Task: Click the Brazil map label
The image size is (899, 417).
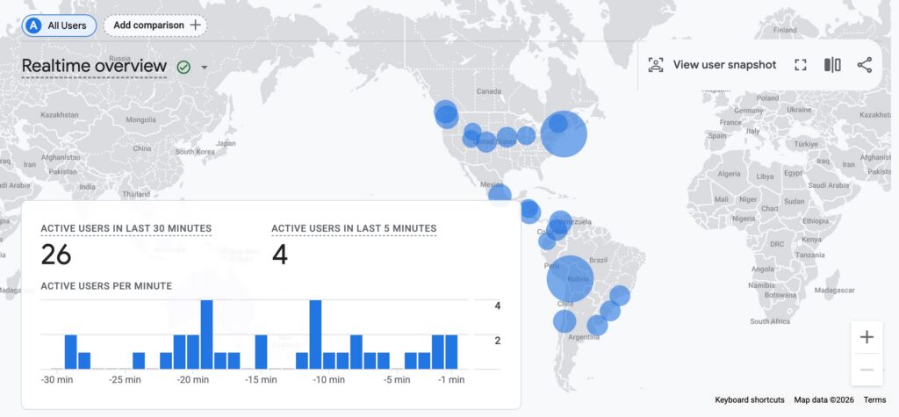Action: pyautogui.click(x=598, y=260)
